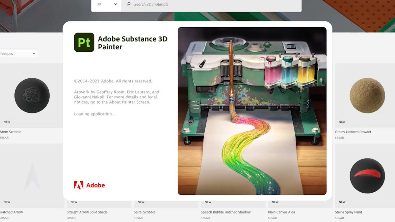The height and width of the screenshot is (222, 395).
Task: Open the Stains Spray Paint sphere thumbnail
Action: (x=367, y=176)
